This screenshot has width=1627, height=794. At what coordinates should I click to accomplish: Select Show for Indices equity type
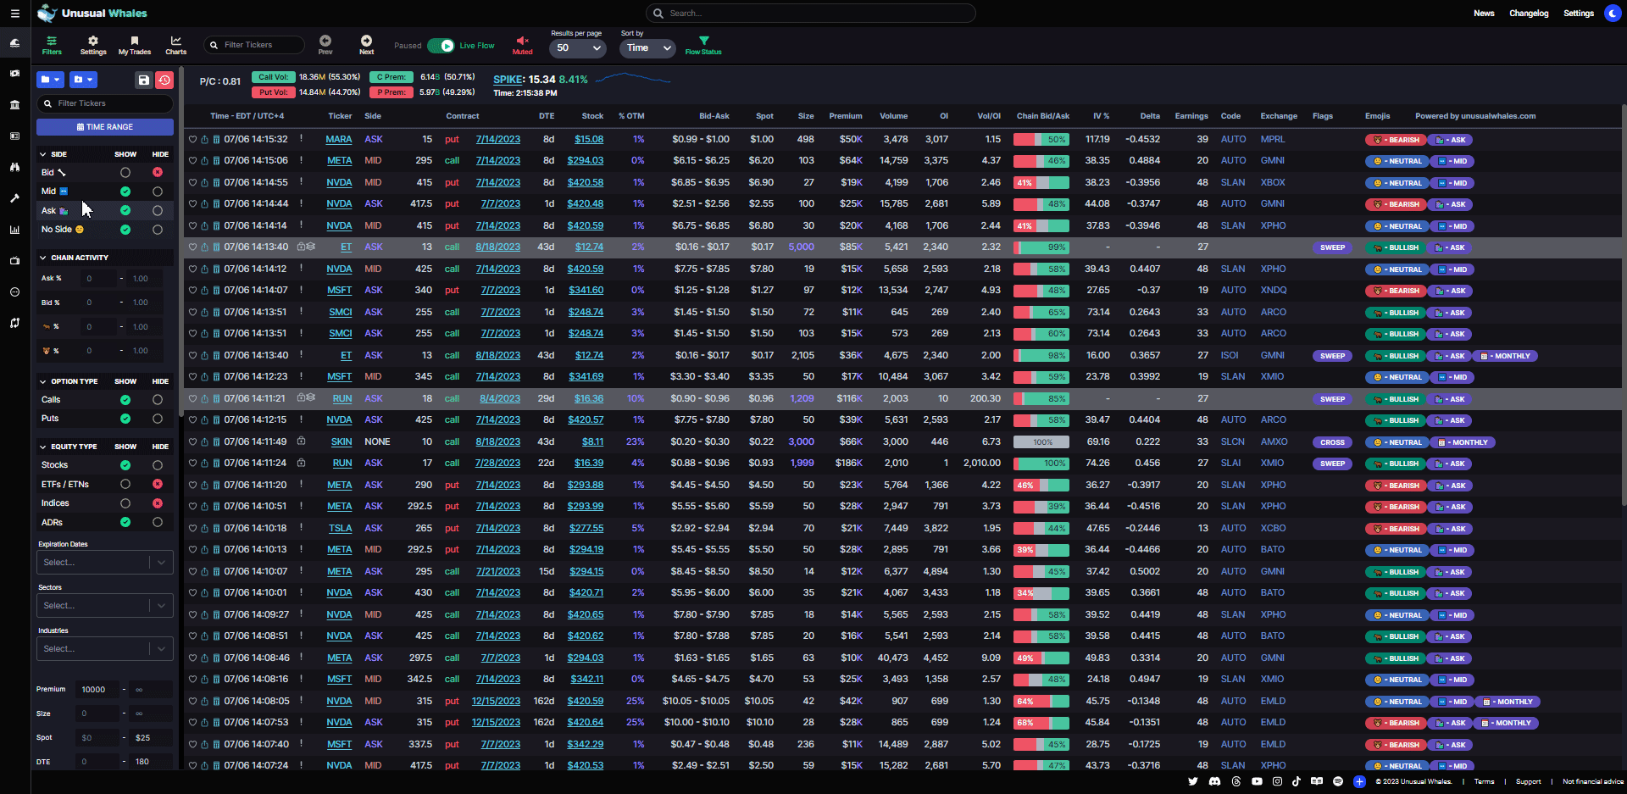point(125,503)
